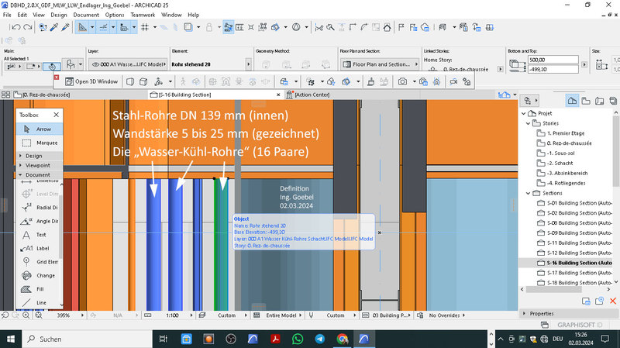Viewport: 620px width, 348px height.
Task: Switch to the 0. Rez-de-chaussée tab
Action: click(46, 95)
